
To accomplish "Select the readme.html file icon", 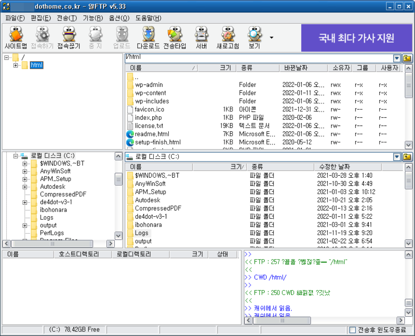I will [x=130, y=134].
